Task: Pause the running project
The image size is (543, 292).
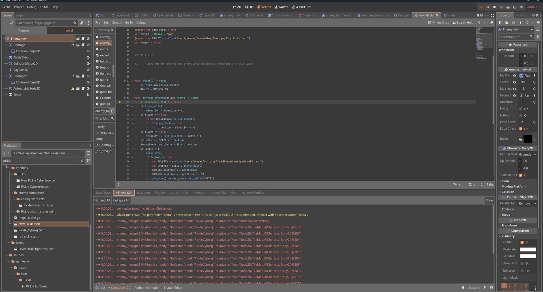Action: [488, 7]
